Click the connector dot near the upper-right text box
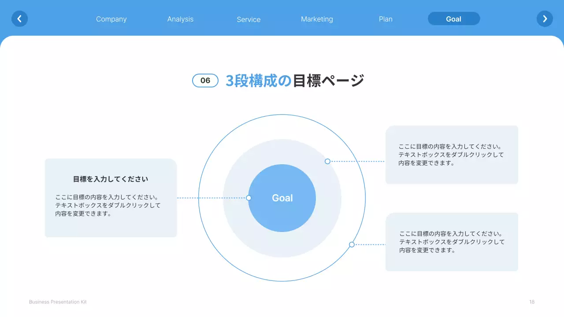This screenshot has height=317, width=564. click(x=327, y=161)
